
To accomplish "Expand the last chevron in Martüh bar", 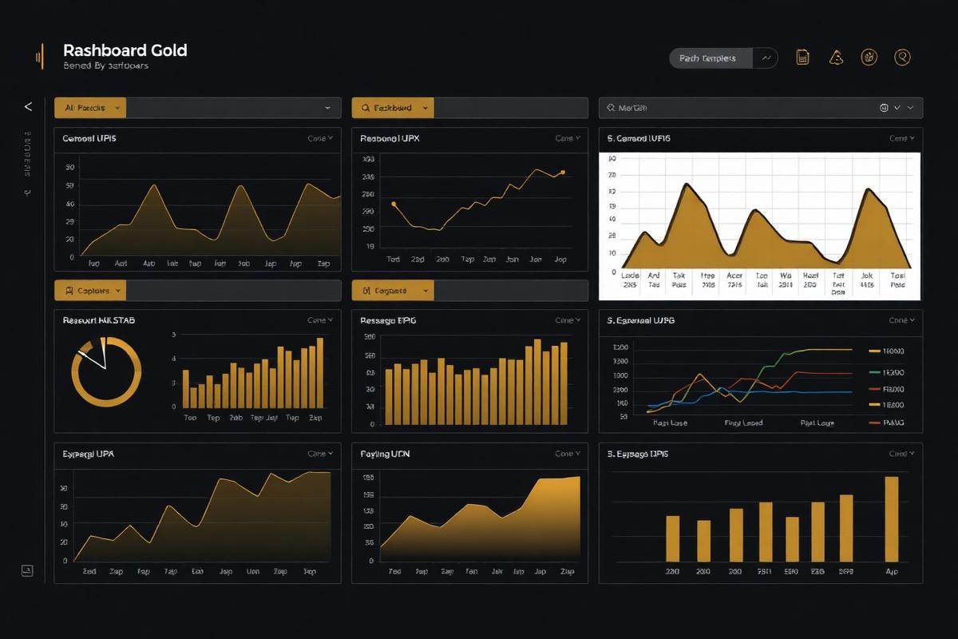I will pyautogui.click(x=911, y=107).
